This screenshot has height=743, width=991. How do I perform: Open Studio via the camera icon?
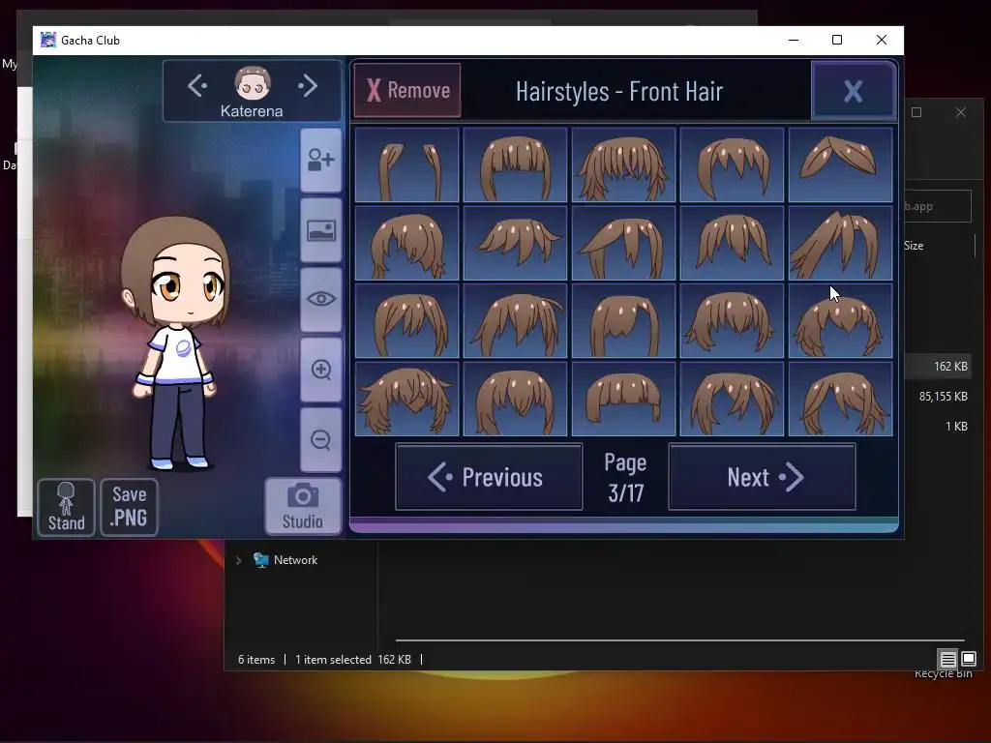point(303,507)
